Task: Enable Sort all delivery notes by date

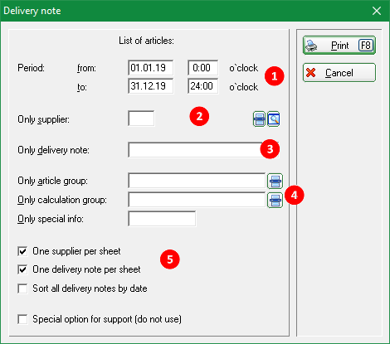Action: click(x=22, y=288)
